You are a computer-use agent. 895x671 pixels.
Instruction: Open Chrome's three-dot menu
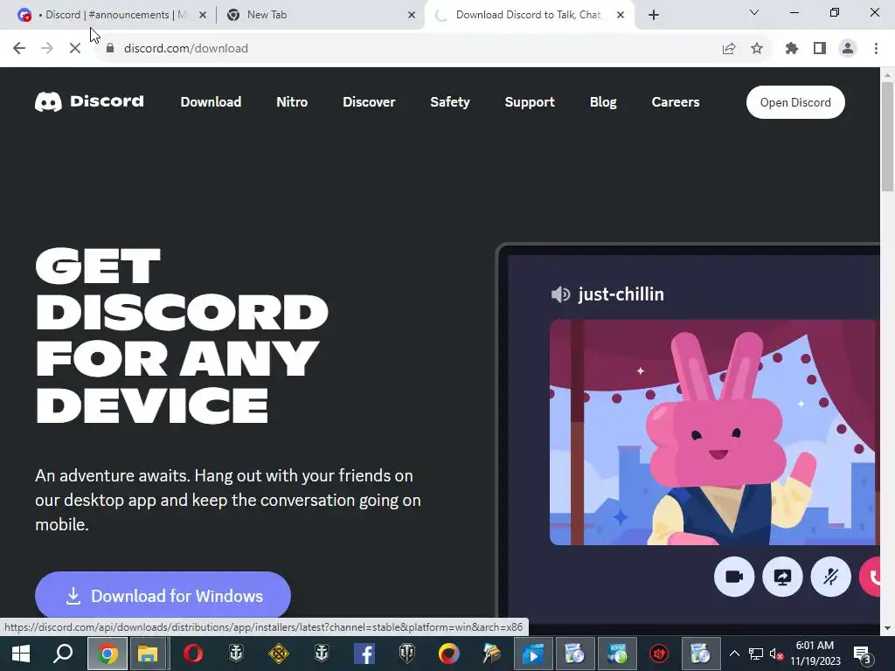pos(876,49)
